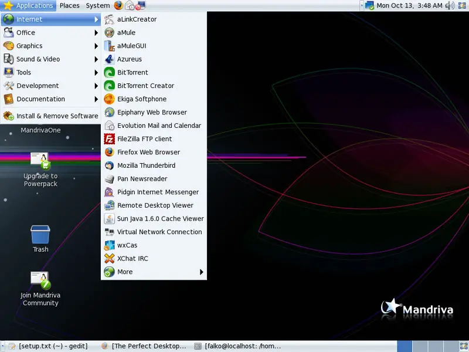
Task: Expand the Graphics submenu
Action: [x=50, y=46]
